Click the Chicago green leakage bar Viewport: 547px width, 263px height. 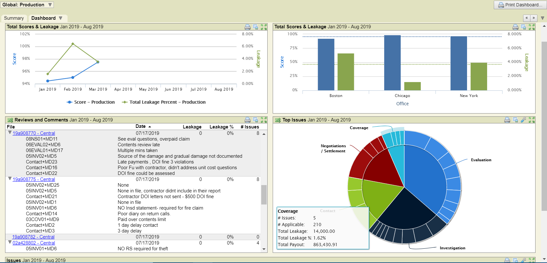[413, 86]
